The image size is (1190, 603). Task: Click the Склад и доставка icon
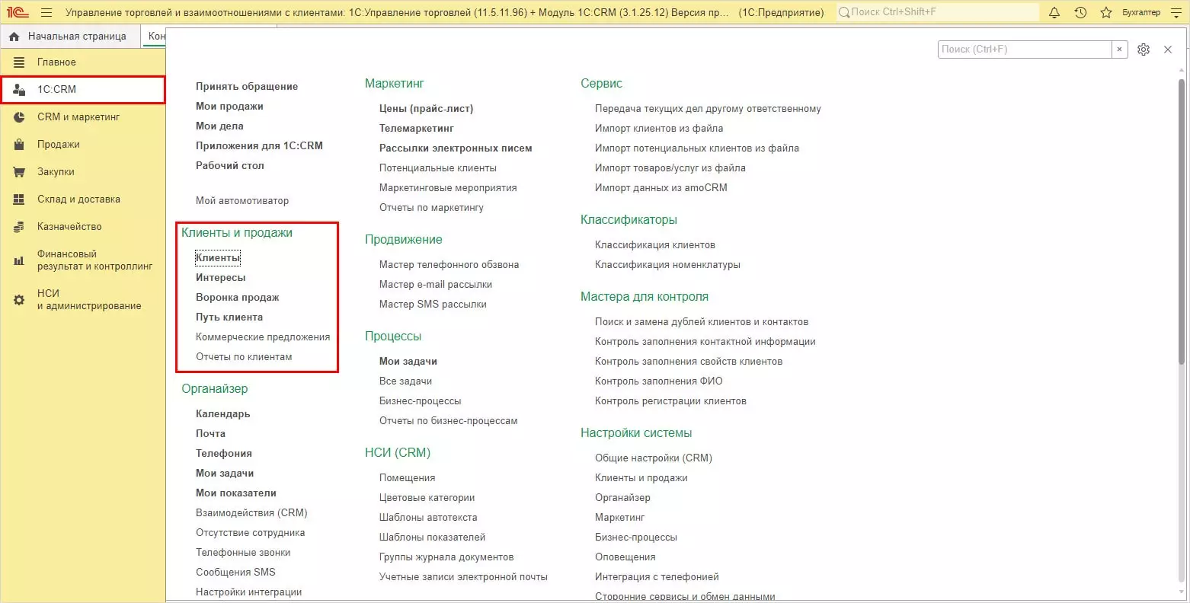(19, 199)
